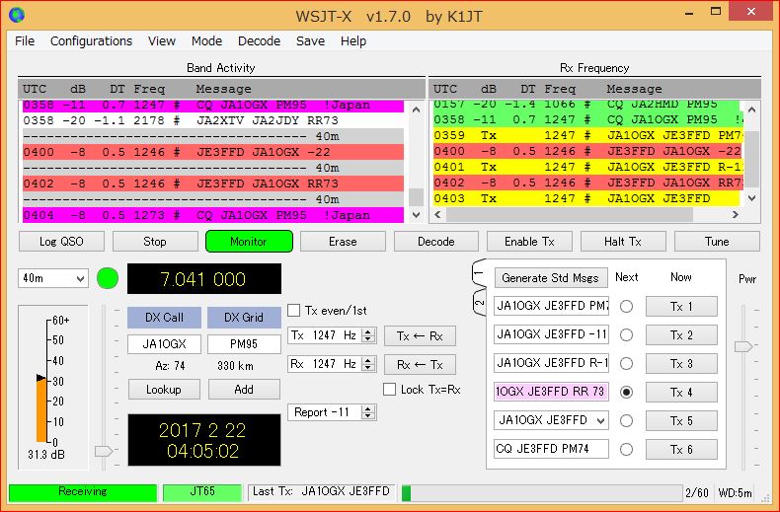Select the Next radio button for Tx 3
The image size is (780, 512).
pyautogui.click(x=626, y=363)
